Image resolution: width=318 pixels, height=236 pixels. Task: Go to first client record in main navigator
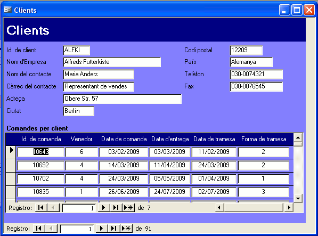click(39, 229)
